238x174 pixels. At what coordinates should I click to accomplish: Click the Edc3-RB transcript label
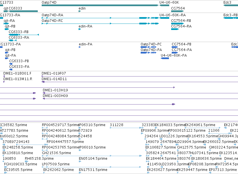230,15
